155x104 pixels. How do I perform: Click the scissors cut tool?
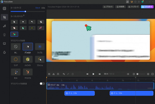click(54, 74)
